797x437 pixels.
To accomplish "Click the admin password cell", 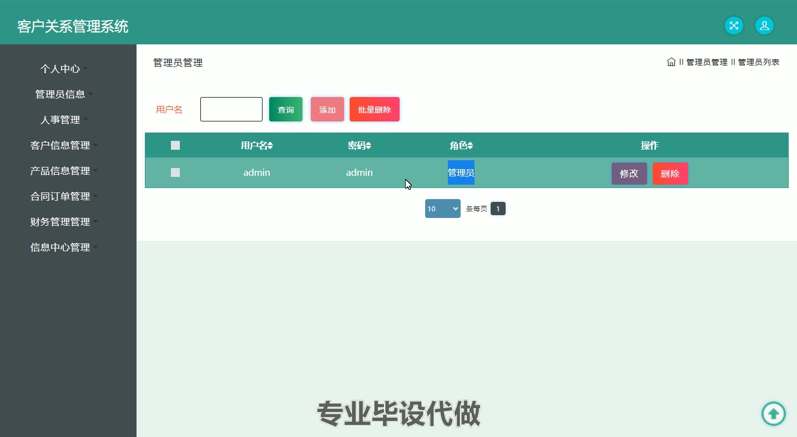I will tap(359, 172).
